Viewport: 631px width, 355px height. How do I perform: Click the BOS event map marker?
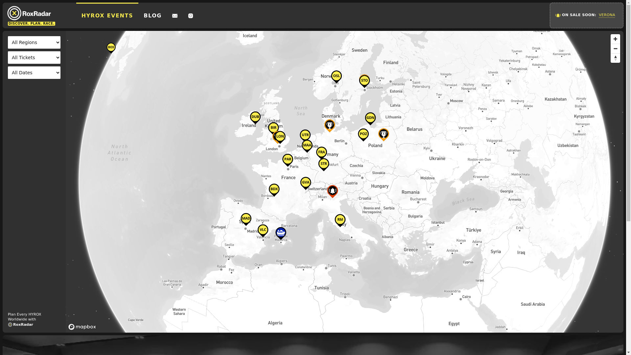coord(111,48)
